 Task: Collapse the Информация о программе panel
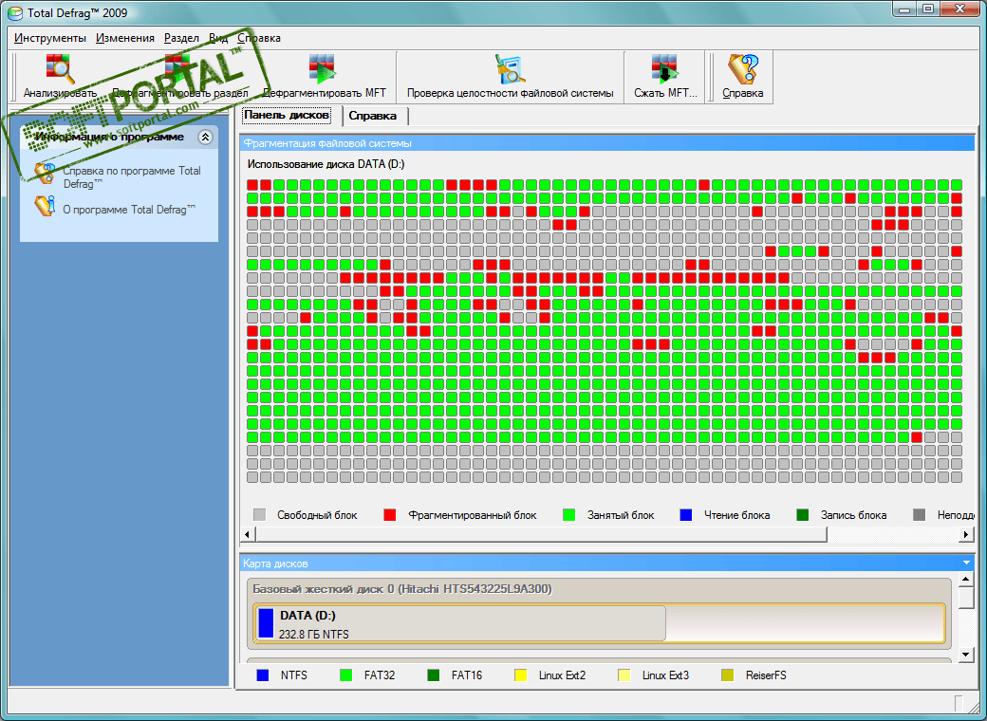tap(205, 137)
